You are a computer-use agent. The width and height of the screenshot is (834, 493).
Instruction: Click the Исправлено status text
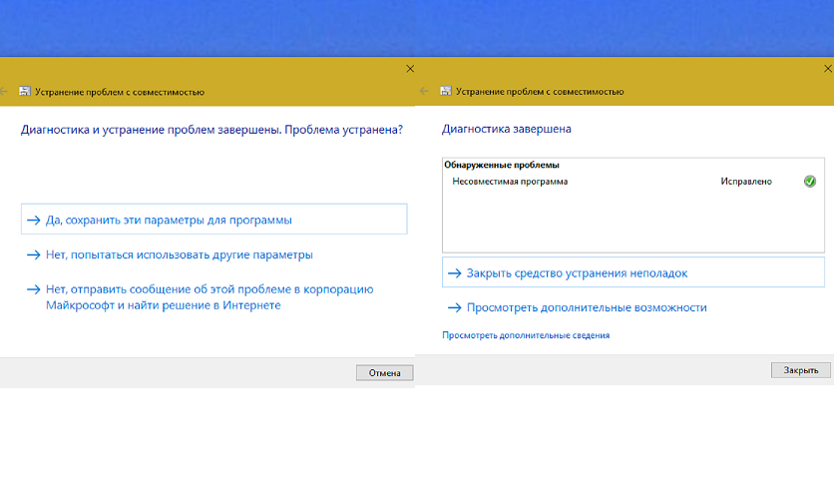(x=745, y=182)
